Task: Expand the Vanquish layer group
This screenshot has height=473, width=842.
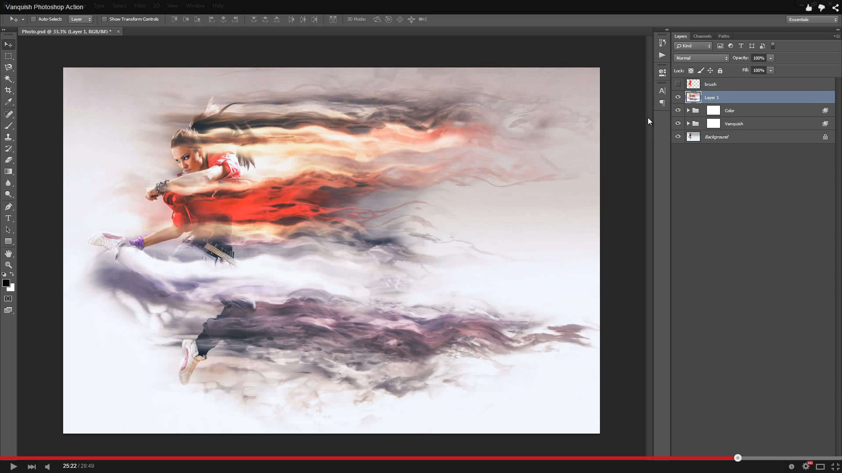Action: [688, 124]
